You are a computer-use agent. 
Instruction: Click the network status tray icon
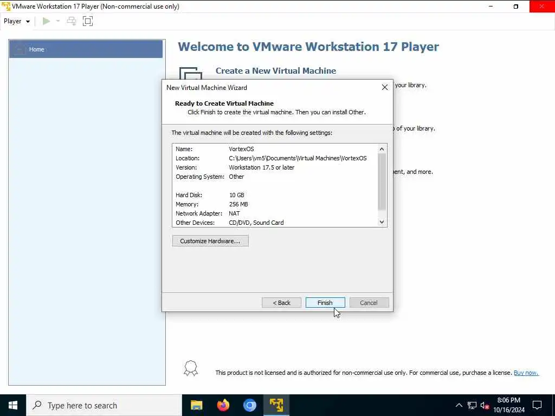click(x=472, y=405)
